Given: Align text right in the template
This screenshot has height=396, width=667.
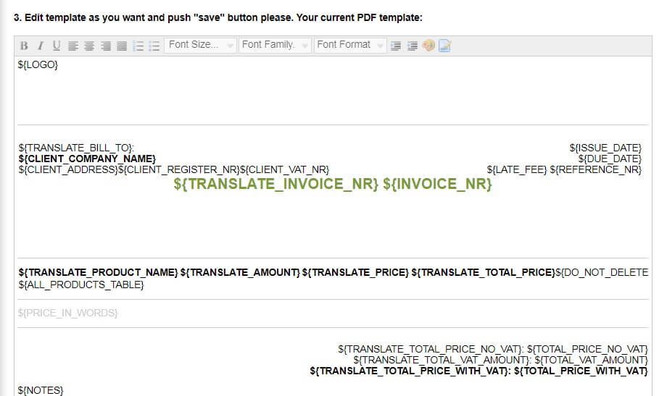Looking at the screenshot, I should tap(106, 46).
